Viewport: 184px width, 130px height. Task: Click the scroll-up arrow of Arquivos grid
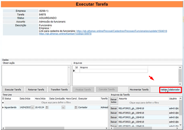180,67
